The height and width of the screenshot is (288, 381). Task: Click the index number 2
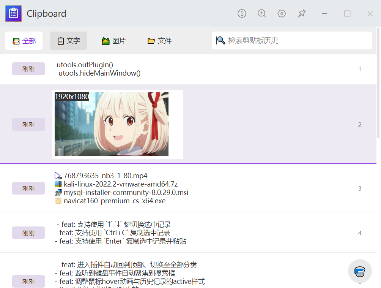pos(360,125)
